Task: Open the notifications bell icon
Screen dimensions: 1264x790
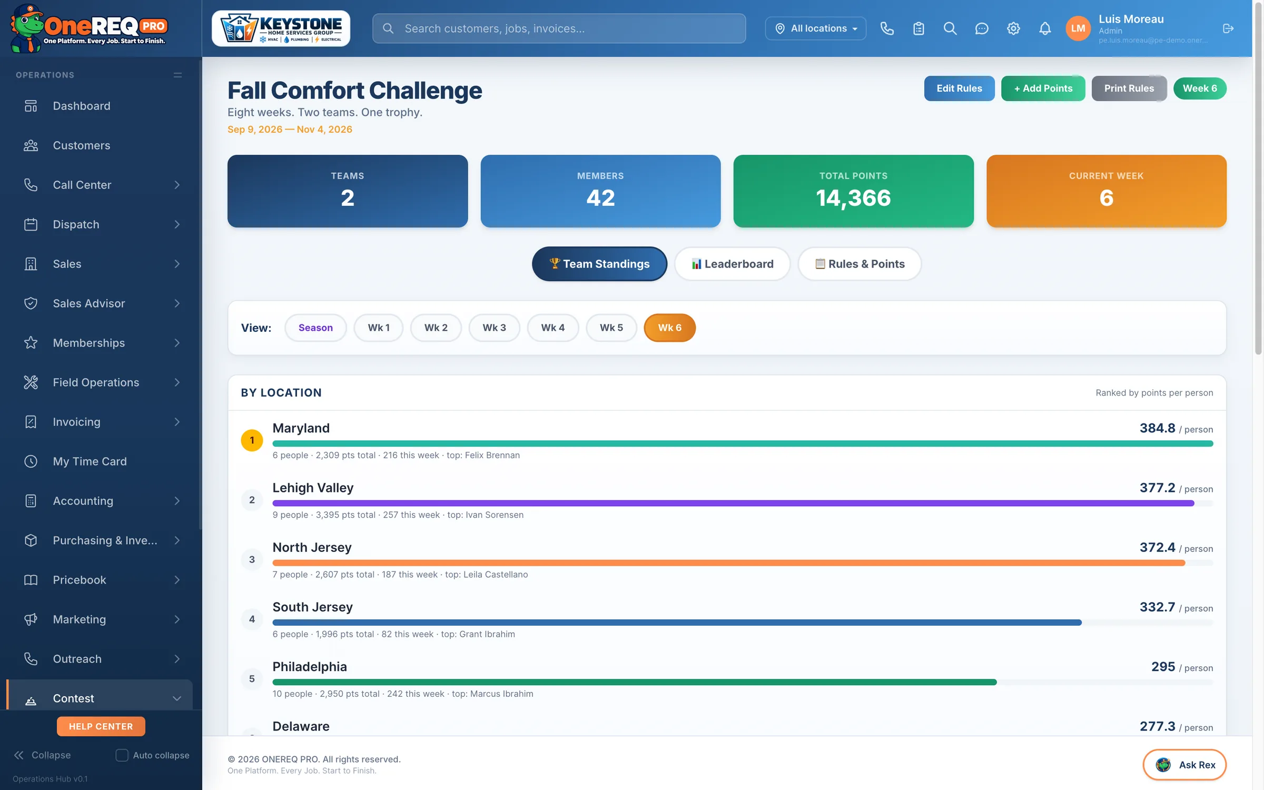Action: (1045, 28)
